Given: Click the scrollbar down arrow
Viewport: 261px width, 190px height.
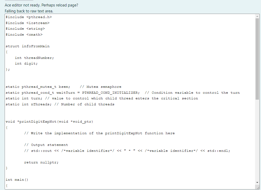Looking at the screenshot, I should (257, 183).
